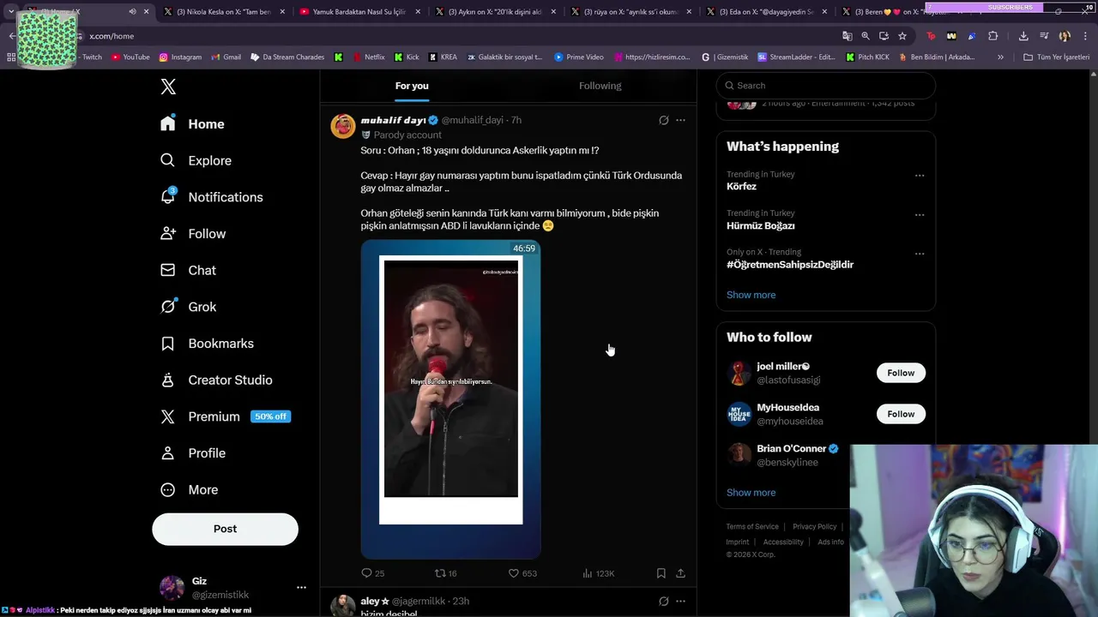
Task: Open Bookmarks in sidebar
Action: [x=207, y=344]
